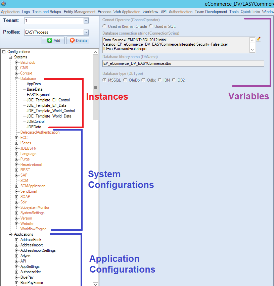Expand the JDEBSFN node
The height and width of the screenshot is (286, 274).
(x=16, y=148)
